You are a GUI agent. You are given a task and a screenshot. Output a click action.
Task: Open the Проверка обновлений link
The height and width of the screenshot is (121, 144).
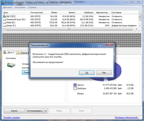pos(127,117)
